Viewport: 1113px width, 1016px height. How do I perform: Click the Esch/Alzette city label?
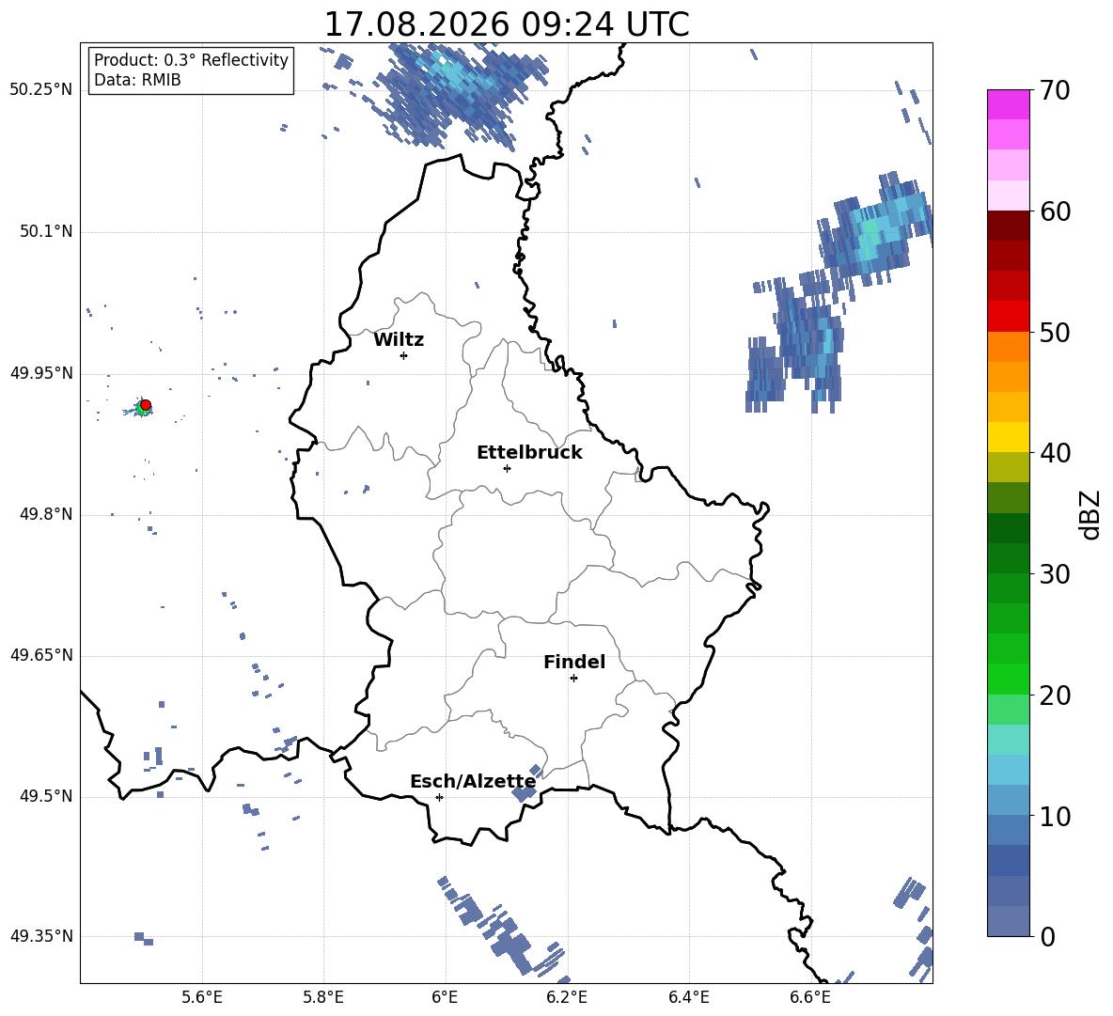pyautogui.click(x=473, y=781)
